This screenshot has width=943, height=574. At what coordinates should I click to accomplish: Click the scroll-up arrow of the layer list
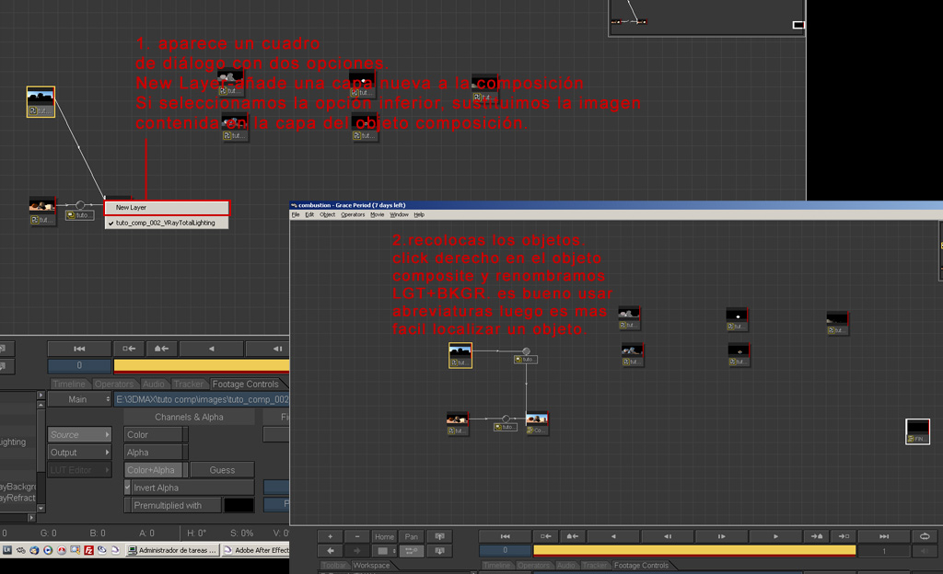[41, 406]
